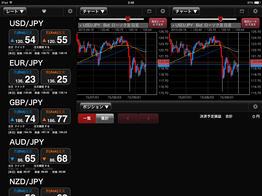The height and width of the screenshot is (196, 262).
Task: Buy USD/JPY at Ask 120.55
Action: pos(56,37)
